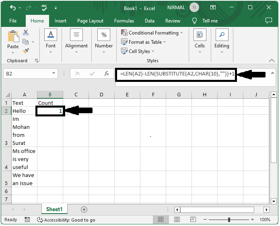Screen dimensions: 280x226
Task: Switch to Normal view icon
Action: [161, 220]
